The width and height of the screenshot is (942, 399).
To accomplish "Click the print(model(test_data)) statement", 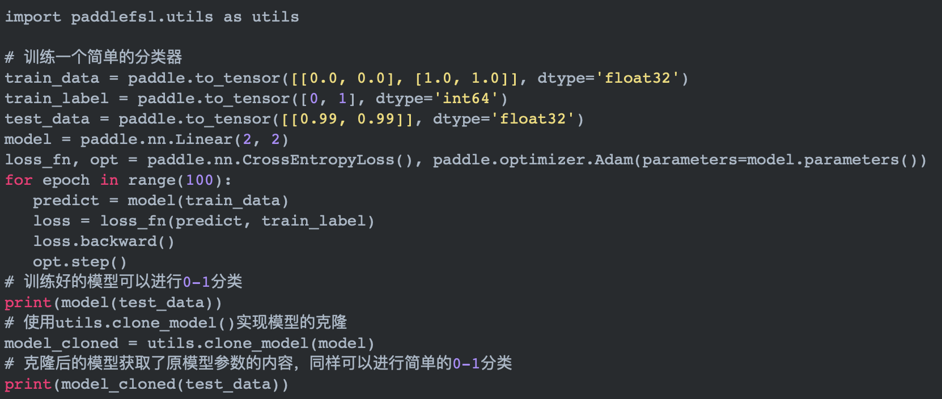I will click(113, 303).
